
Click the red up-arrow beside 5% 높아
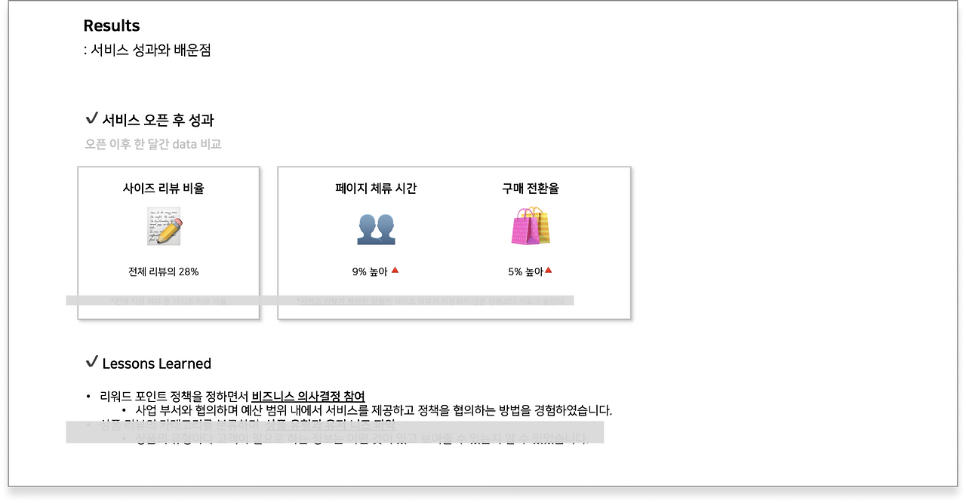(549, 269)
